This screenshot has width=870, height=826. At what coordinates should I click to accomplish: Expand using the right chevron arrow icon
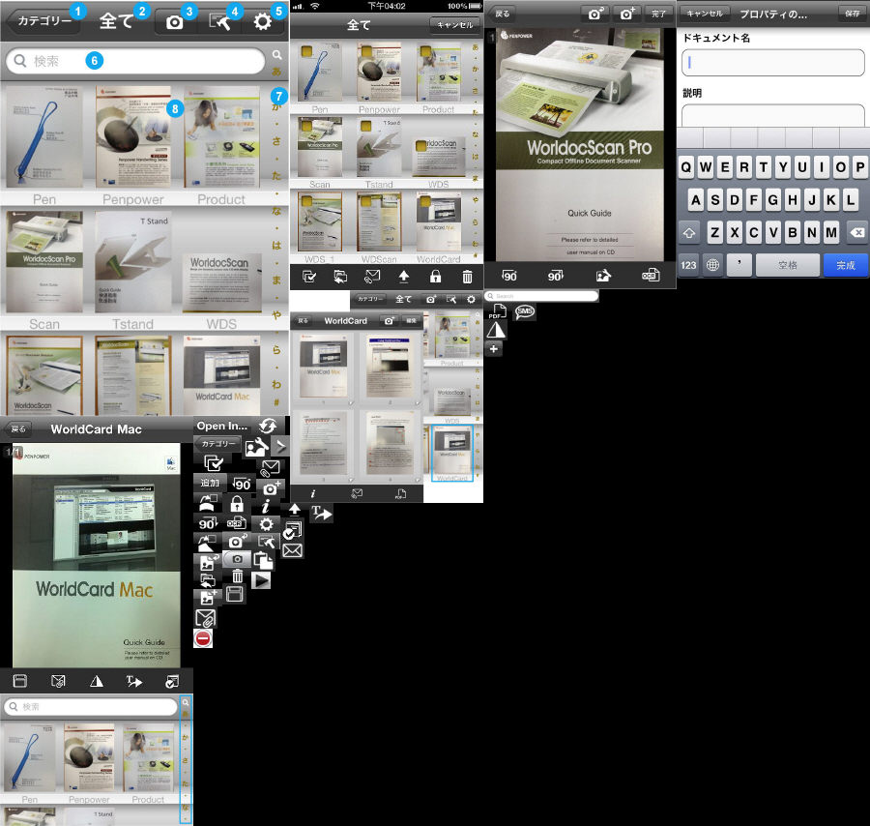(x=280, y=446)
